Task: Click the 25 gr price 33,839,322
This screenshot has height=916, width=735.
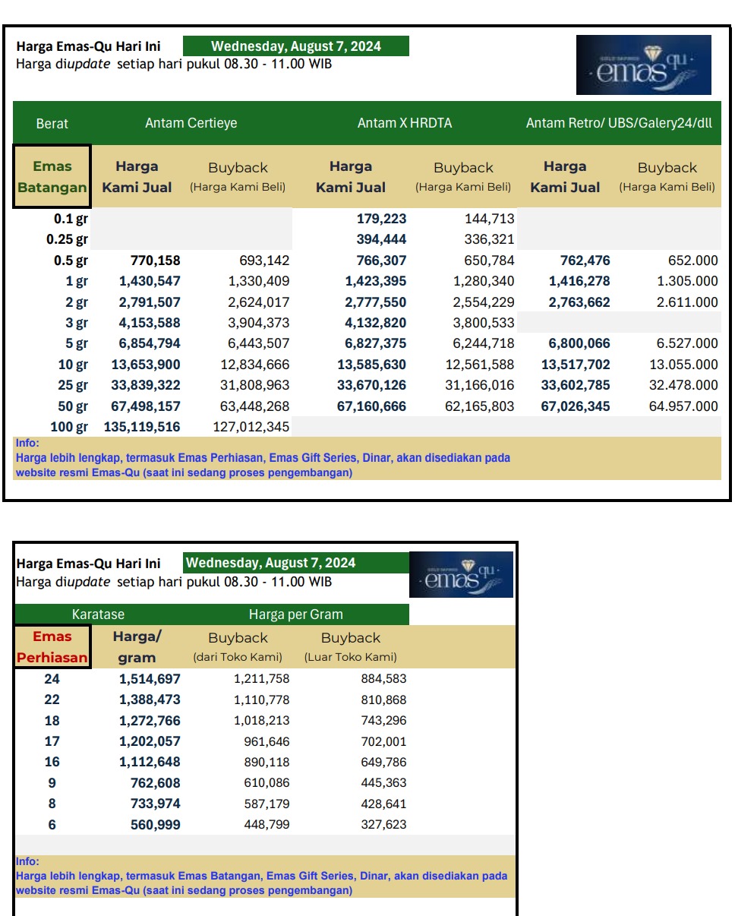Action: (x=146, y=385)
